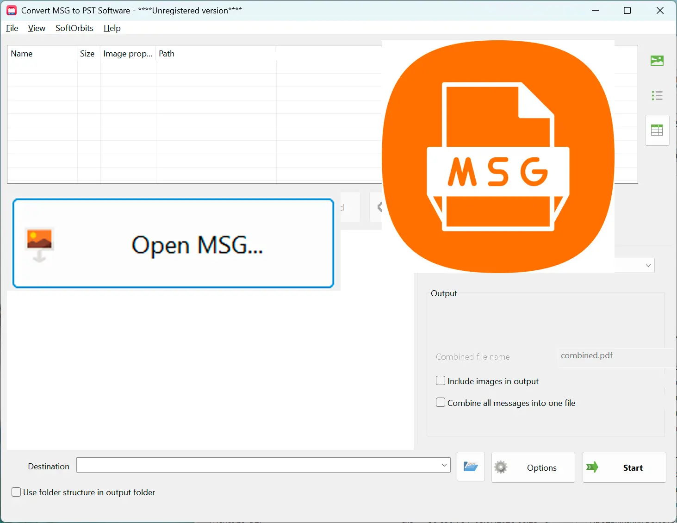Viewport: 677px width, 523px height.
Task: Open the Options button
Action: click(533, 467)
